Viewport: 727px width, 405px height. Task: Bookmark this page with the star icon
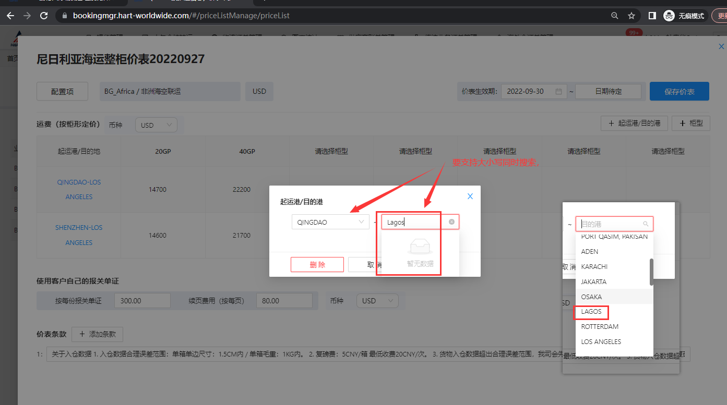click(x=631, y=16)
